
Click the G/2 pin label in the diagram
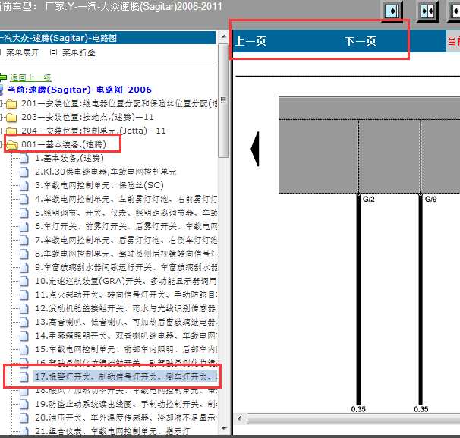pyautogui.click(x=369, y=200)
